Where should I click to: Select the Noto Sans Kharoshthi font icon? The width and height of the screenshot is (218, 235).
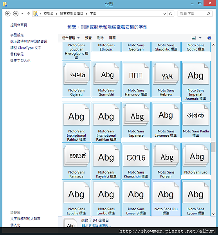click(136, 156)
